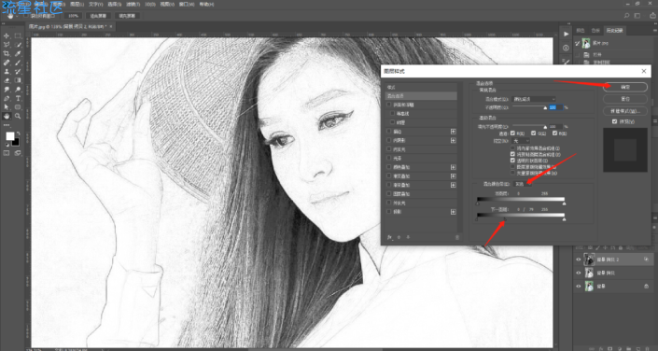Click the fx icon in Layer Style dialog
The width and height of the screenshot is (658, 351).
pyautogui.click(x=389, y=237)
